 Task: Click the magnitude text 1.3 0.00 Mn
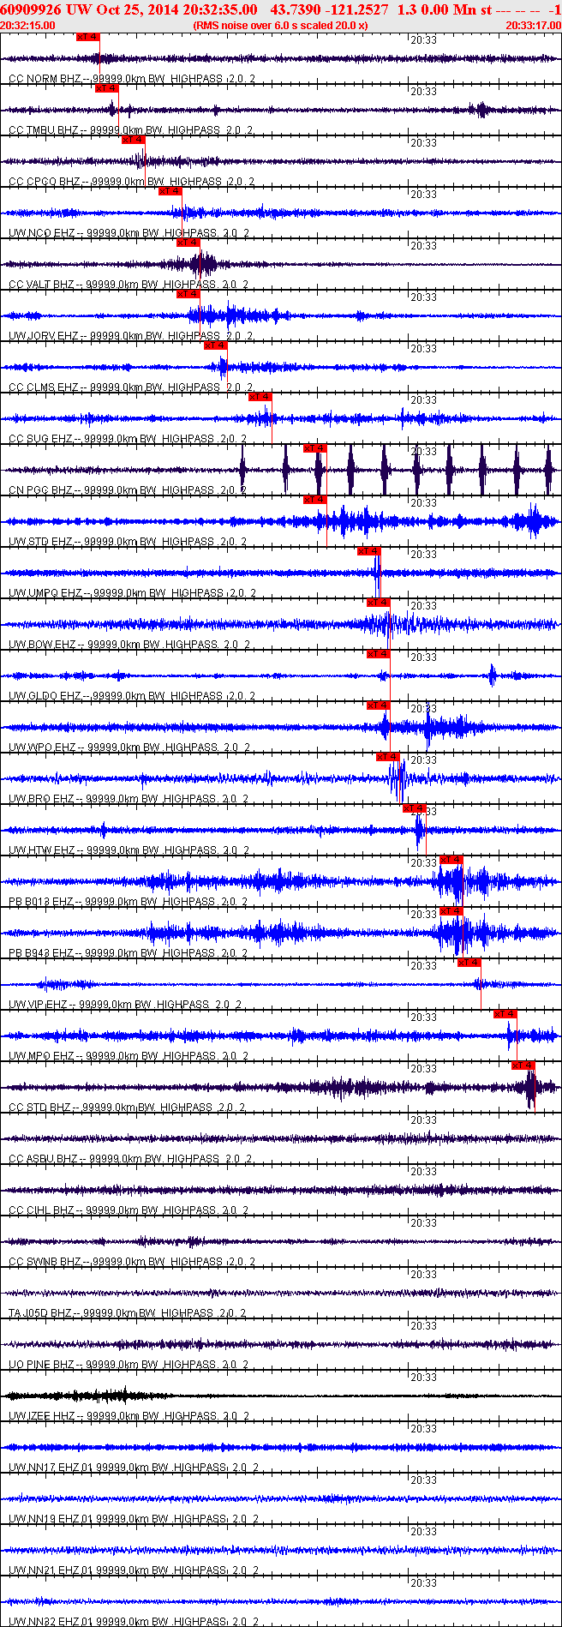click(436, 9)
